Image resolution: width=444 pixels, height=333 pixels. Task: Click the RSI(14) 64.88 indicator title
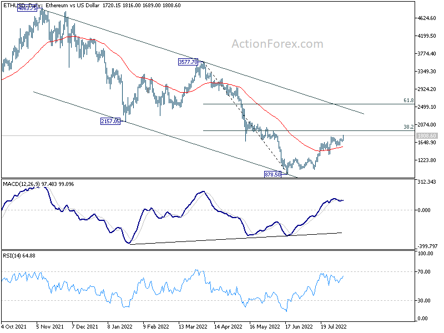pos(19,256)
